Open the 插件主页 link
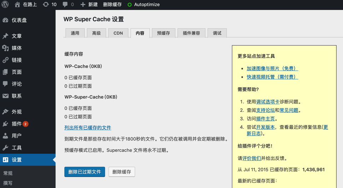 [265, 119]
